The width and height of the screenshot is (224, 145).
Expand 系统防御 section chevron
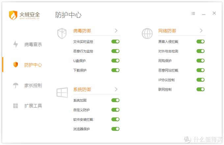(116, 89)
